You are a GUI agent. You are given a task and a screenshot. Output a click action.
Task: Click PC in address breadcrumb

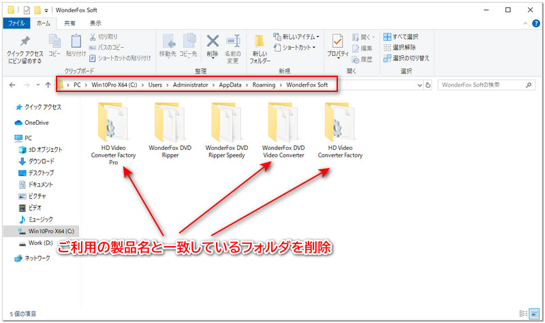coord(77,84)
